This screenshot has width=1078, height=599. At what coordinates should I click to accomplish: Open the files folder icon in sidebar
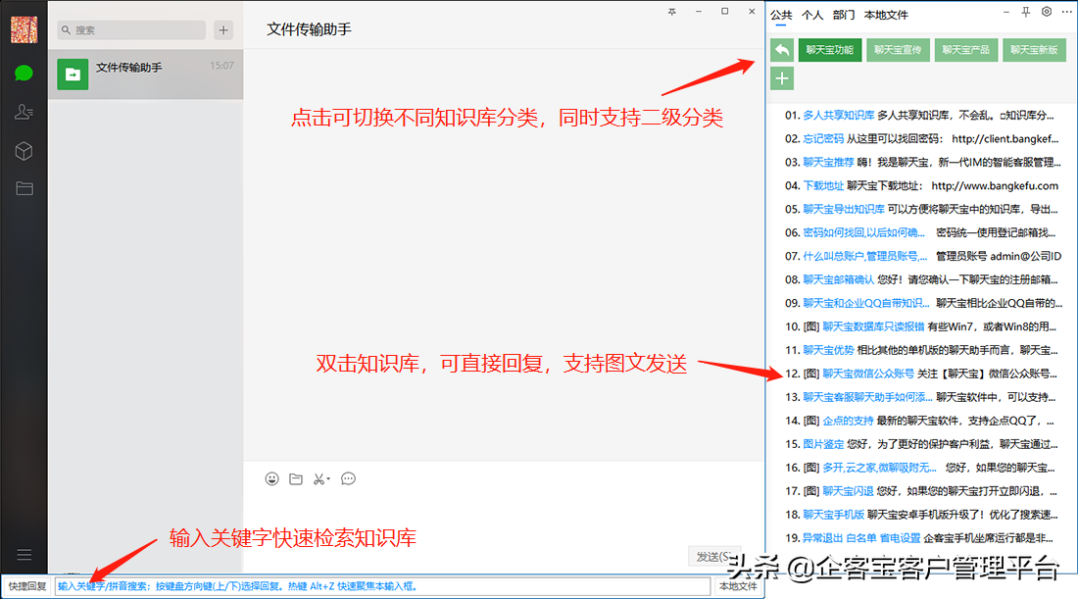point(24,188)
